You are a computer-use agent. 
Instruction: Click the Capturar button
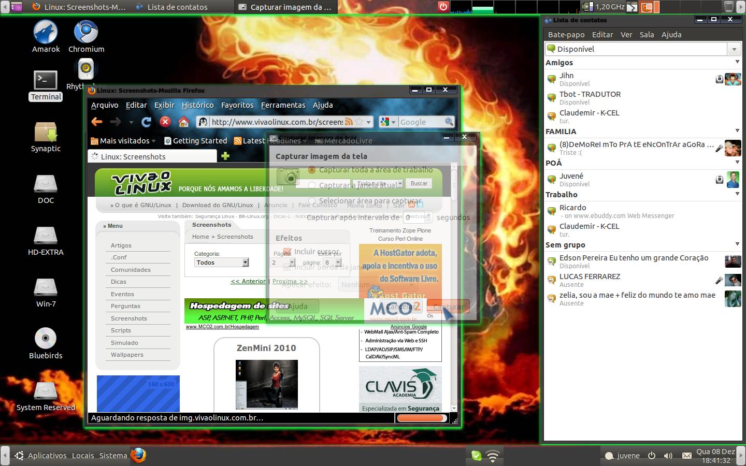point(448,307)
